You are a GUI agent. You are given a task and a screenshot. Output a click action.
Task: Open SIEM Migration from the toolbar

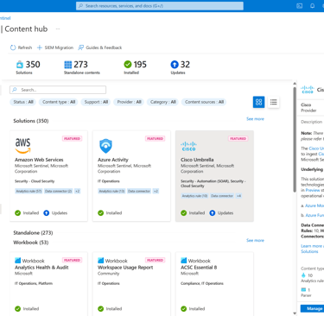(55, 47)
